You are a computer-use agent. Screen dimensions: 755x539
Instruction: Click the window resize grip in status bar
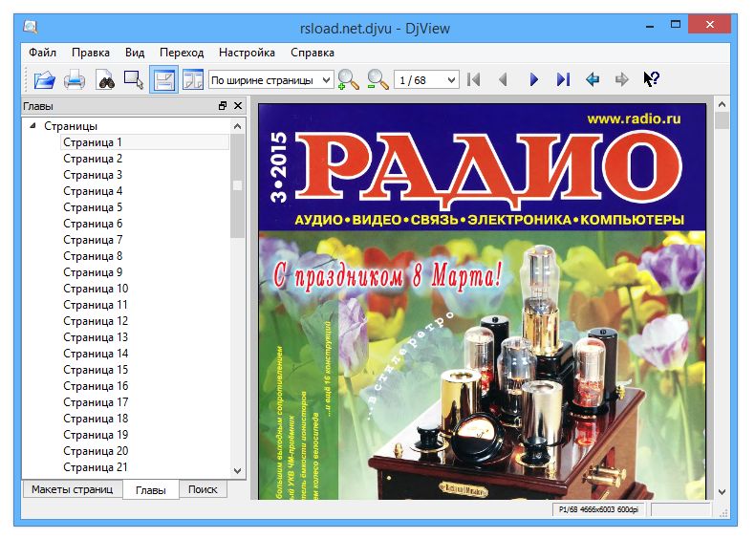[723, 513]
